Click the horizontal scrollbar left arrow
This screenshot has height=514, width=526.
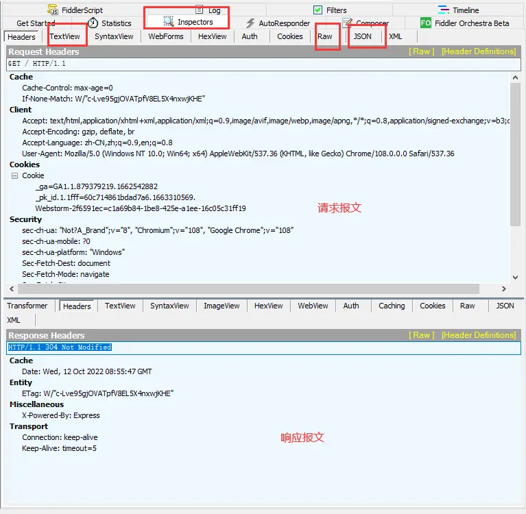pos(12,289)
